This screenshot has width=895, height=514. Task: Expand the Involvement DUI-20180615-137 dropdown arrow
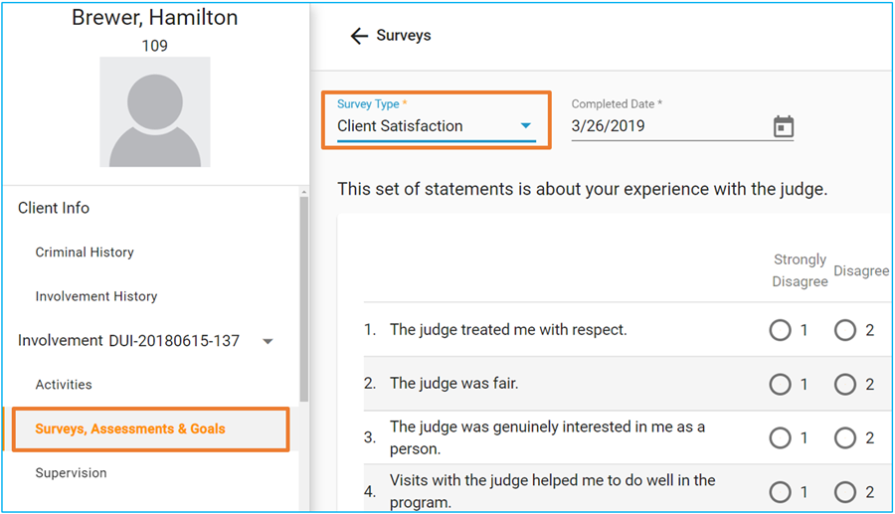pos(268,341)
